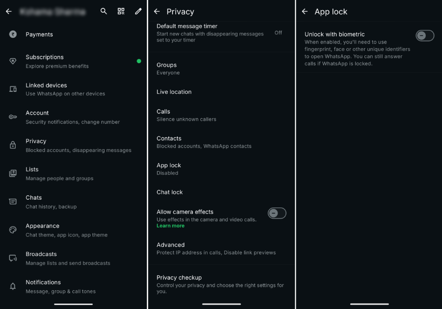Open Broadcasts settings
This screenshot has height=309, width=442.
point(73,258)
